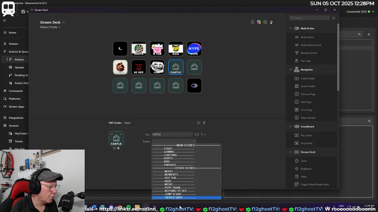The image size is (378, 212).
Task: Open the Stream Deck device dropdown
Action: coord(52,22)
